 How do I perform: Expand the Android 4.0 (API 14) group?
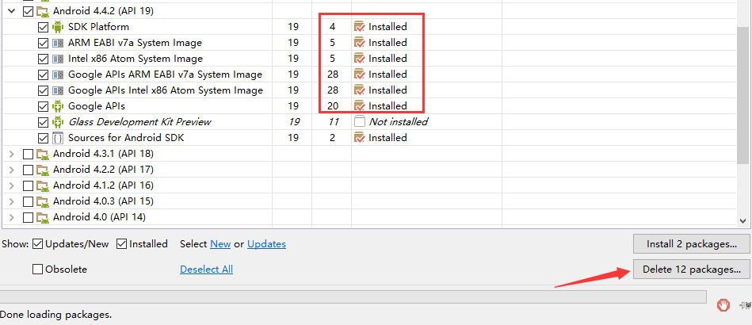(x=12, y=217)
